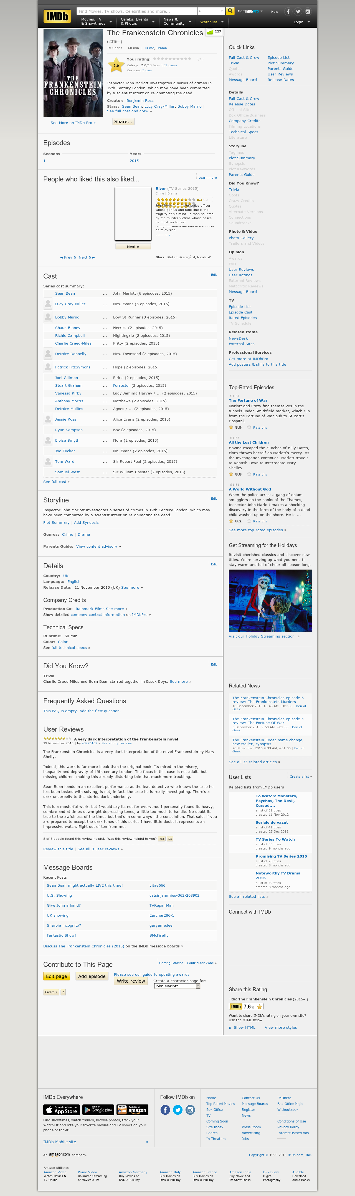This screenshot has height=1196, width=355.
Task: Click the Add episode button
Action: click(92, 976)
